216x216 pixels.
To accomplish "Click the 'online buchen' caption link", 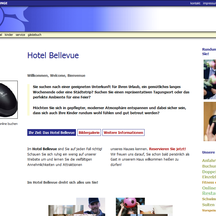I will 9,124.
